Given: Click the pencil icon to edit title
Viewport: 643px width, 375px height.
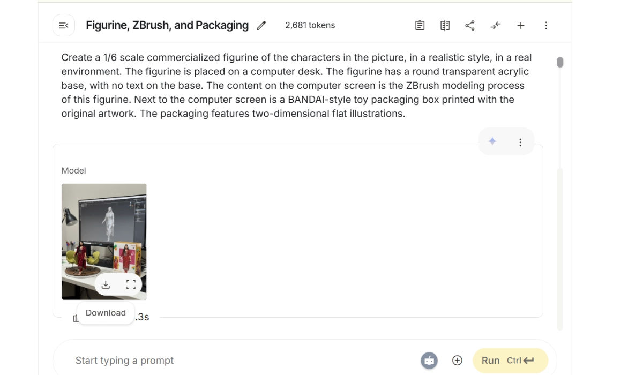Looking at the screenshot, I should point(261,26).
